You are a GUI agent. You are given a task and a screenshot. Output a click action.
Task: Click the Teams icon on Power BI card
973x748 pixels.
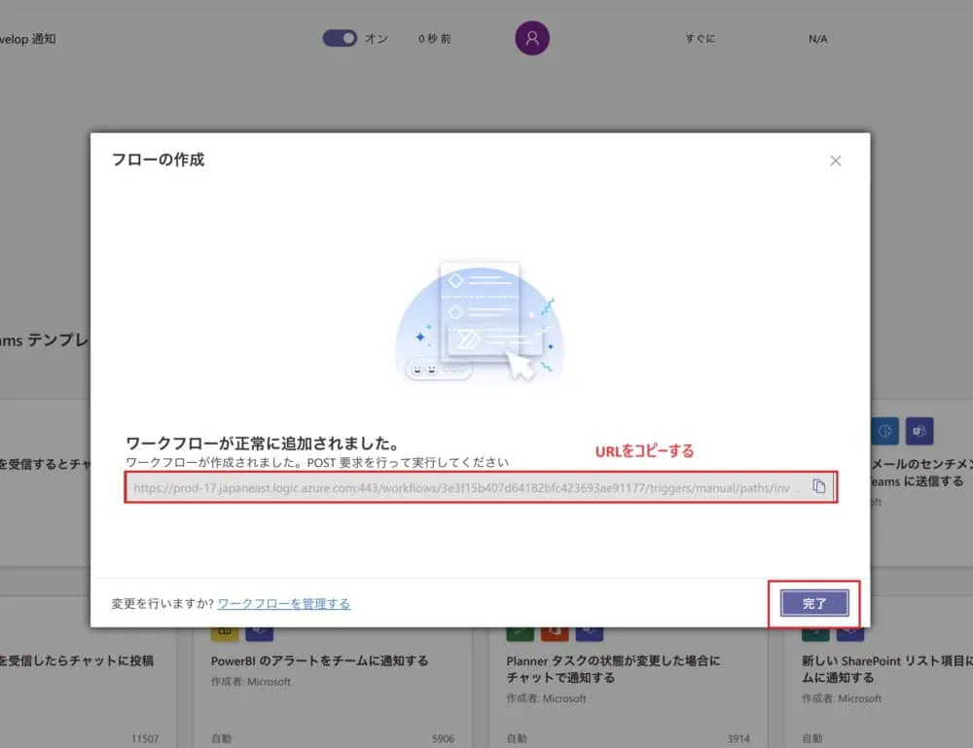259,632
